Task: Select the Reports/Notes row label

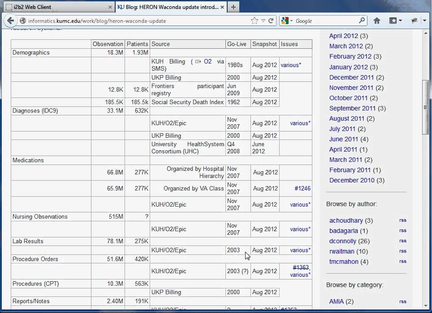Action: (31, 301)
